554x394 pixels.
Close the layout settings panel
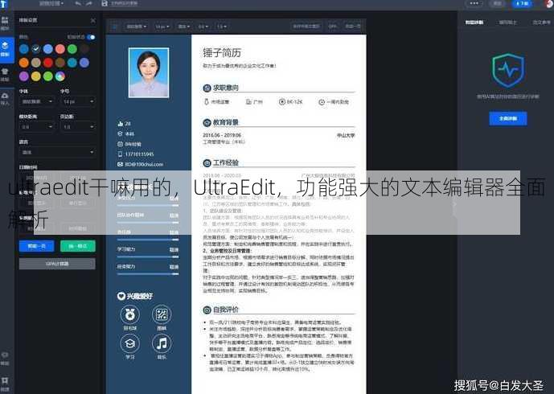click(x=93, y=20)
